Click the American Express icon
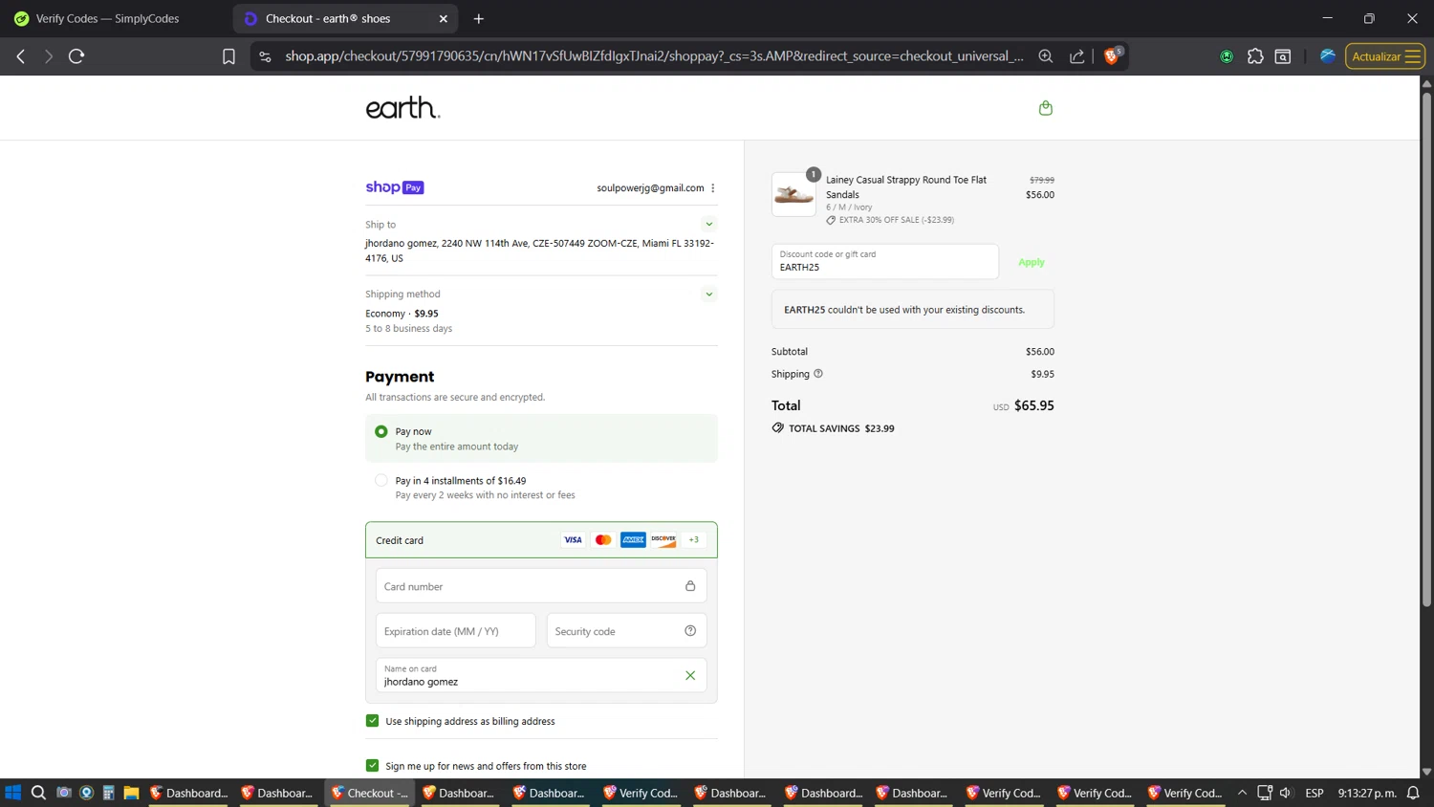The width and height of the screenshot is (1434, 807). click(633, 540)
